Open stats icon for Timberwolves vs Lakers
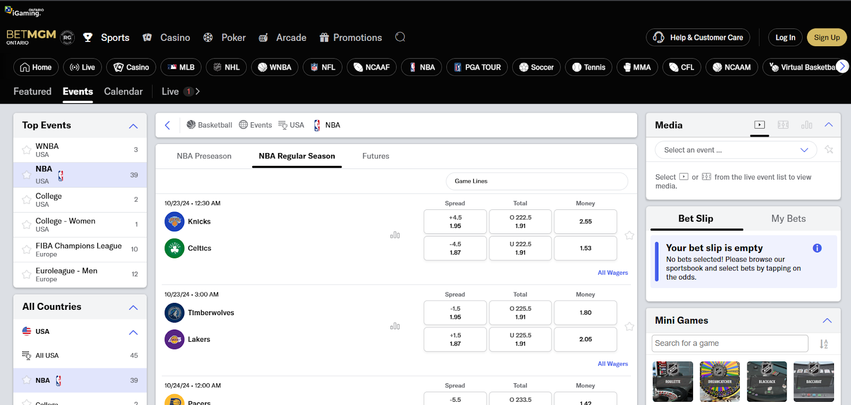The image size is (851, 405). 395,326
